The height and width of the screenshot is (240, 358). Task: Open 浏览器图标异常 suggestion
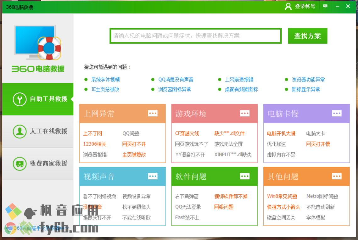[175, 90]
